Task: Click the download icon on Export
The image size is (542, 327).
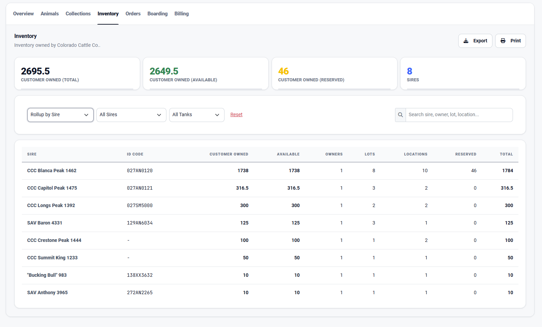Action: (466, 41)
